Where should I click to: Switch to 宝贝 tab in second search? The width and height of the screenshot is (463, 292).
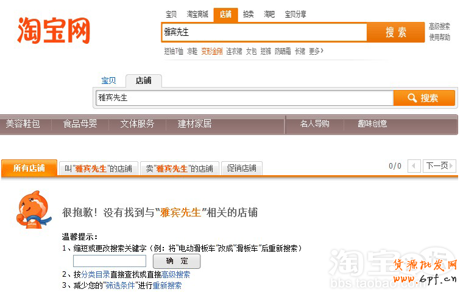click(x=108, y=80)
